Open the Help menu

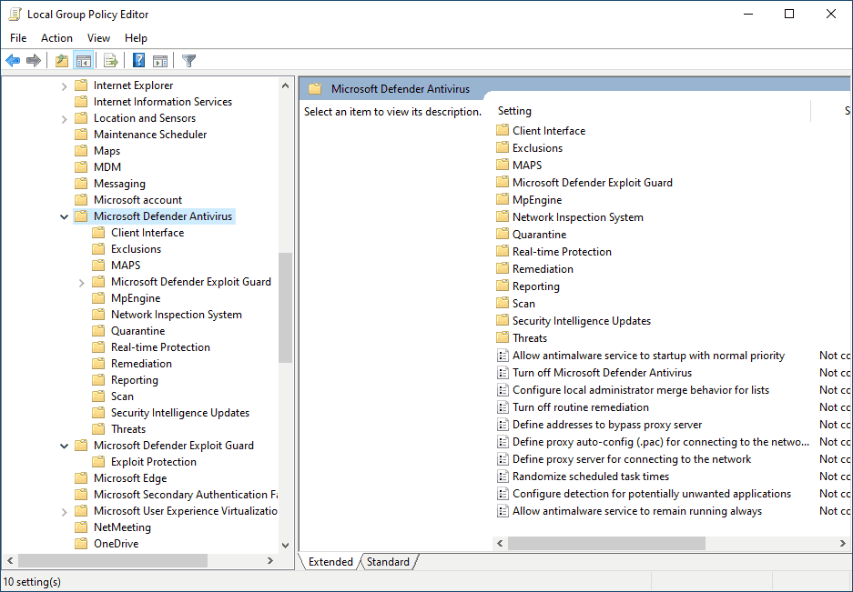(x=136, y=38)
